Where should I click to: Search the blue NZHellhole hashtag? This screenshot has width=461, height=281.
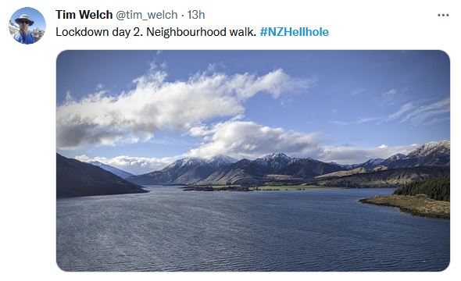click(295, 32)
